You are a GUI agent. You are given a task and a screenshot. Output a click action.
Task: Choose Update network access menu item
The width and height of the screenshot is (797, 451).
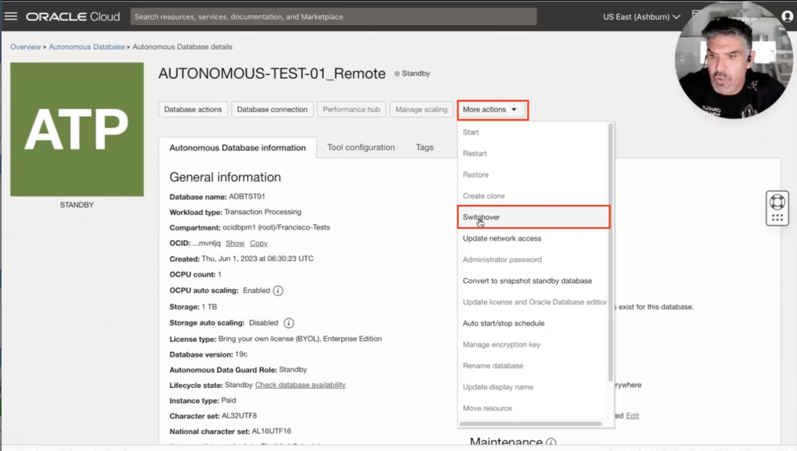click(502, 238)
